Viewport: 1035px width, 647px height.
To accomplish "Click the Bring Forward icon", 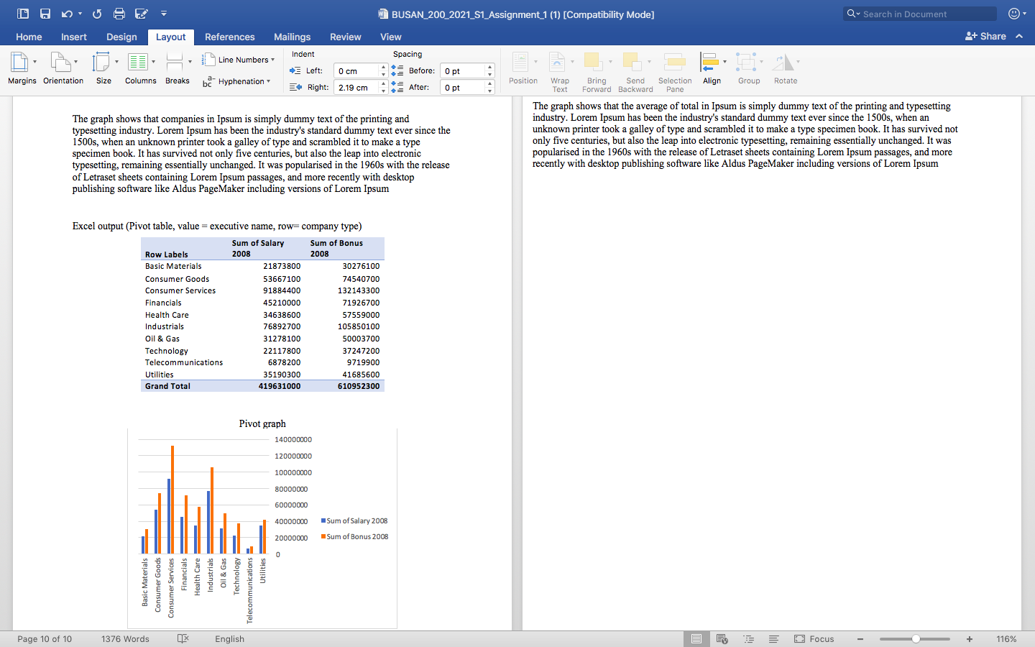I will [x=594, y=63].
